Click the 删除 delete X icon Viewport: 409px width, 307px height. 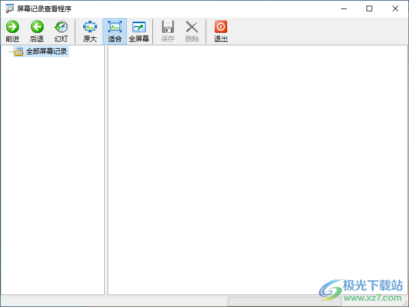click(x=192, y=27)
